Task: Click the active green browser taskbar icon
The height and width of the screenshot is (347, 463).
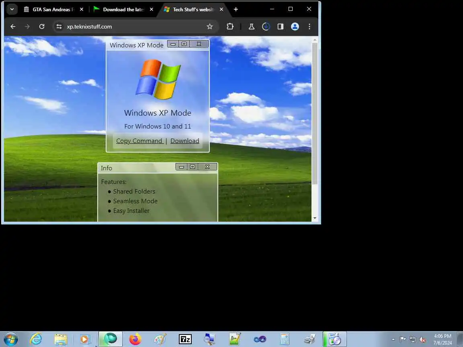Action: pyautogui.click(x=111, y=339)
